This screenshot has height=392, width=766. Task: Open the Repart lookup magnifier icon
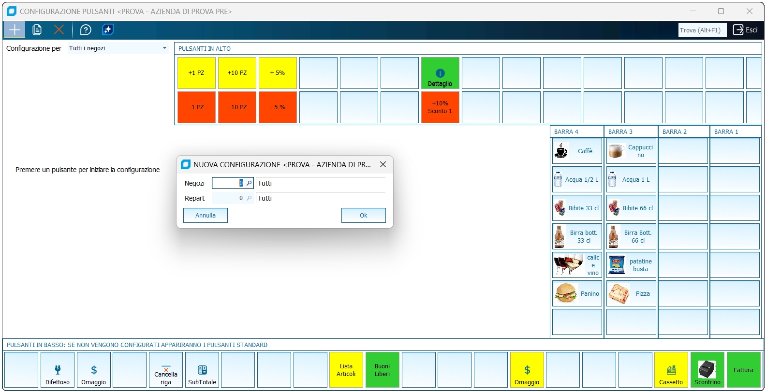point(249,198)
